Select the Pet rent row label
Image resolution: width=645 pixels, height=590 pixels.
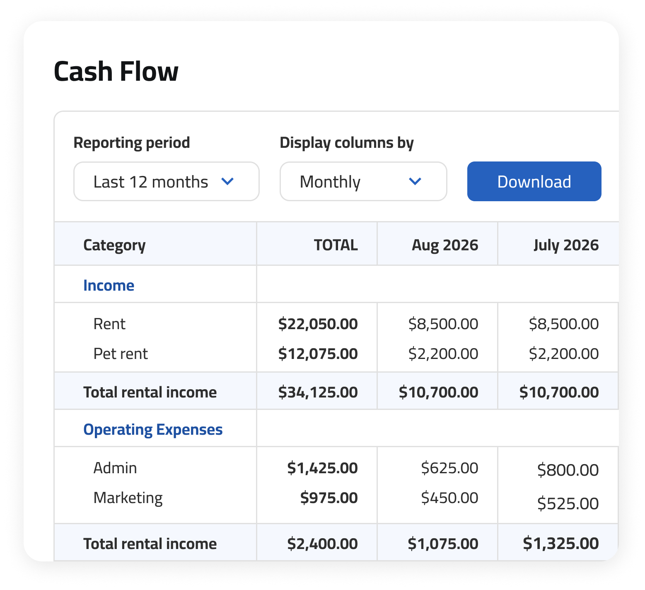121,354
